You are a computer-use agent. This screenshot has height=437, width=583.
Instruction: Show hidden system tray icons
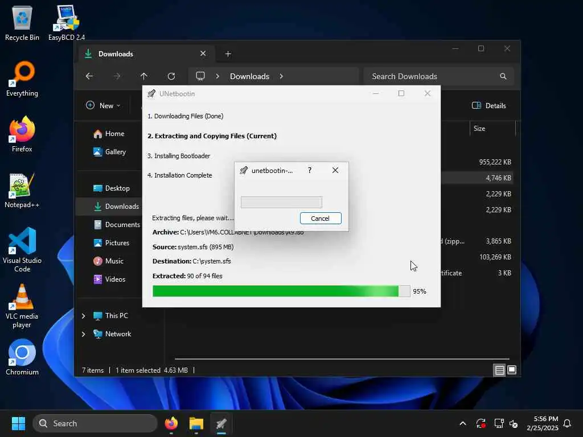[463, 423]
